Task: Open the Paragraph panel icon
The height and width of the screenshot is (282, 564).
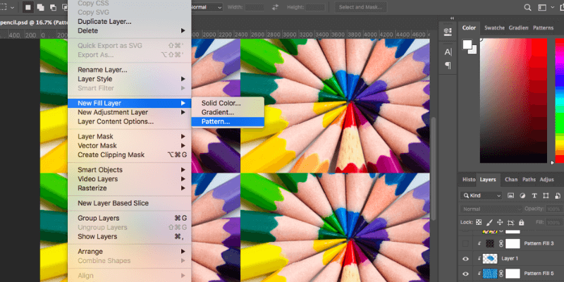Action: pos(448,66)
